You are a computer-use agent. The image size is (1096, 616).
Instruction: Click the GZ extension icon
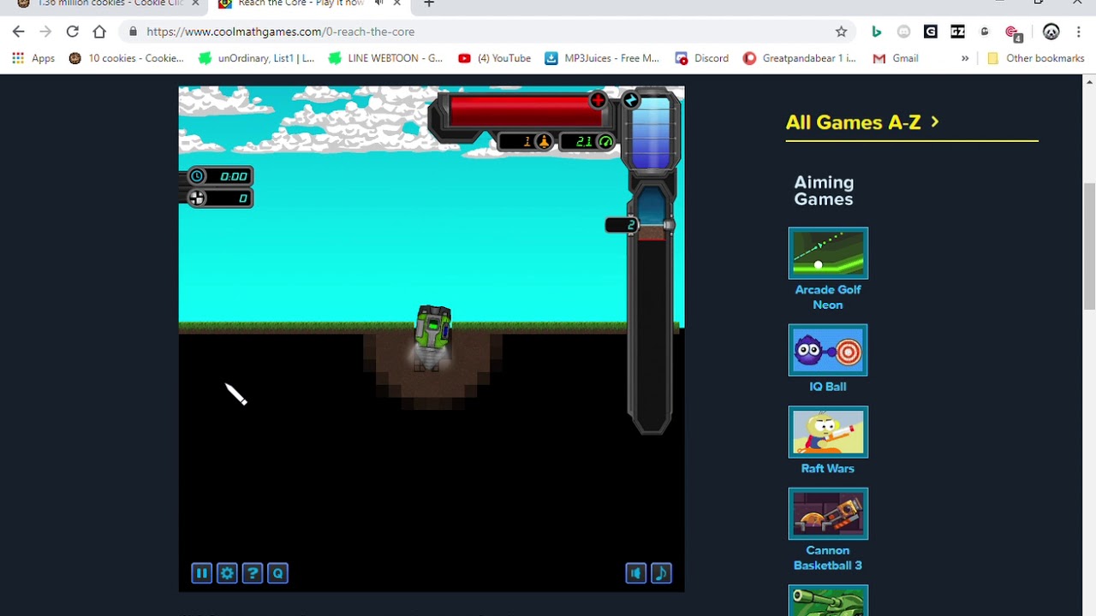(957, 32)
